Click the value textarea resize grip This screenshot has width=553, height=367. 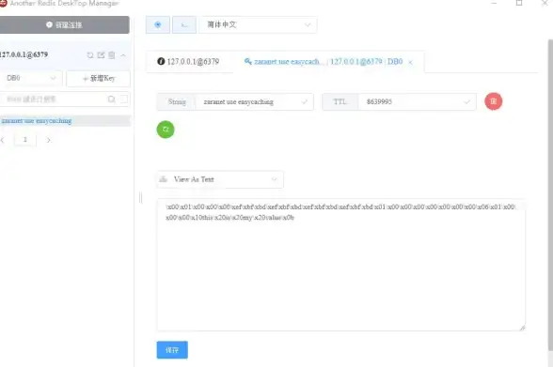coord(522,328)
